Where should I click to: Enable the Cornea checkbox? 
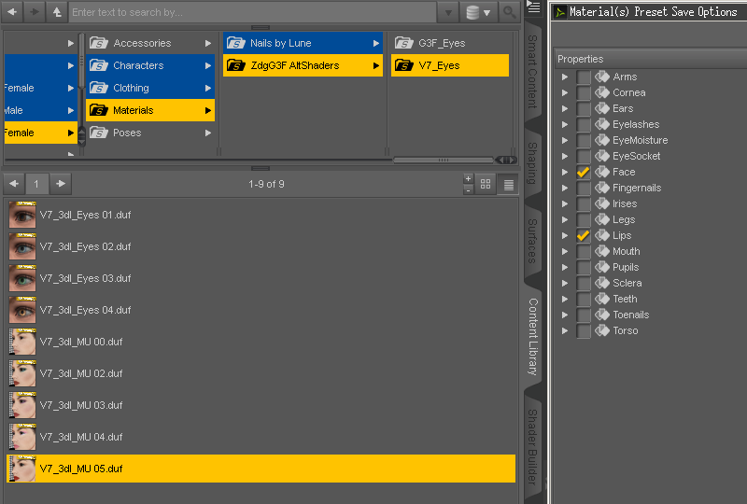(583, 92)
